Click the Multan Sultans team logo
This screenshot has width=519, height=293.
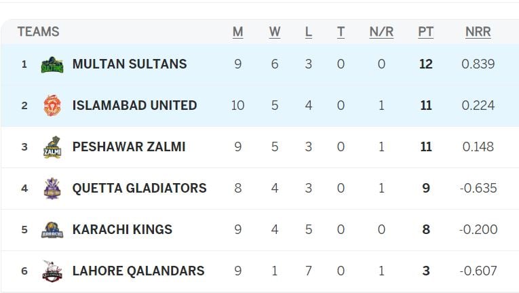(x=52, y=64)
